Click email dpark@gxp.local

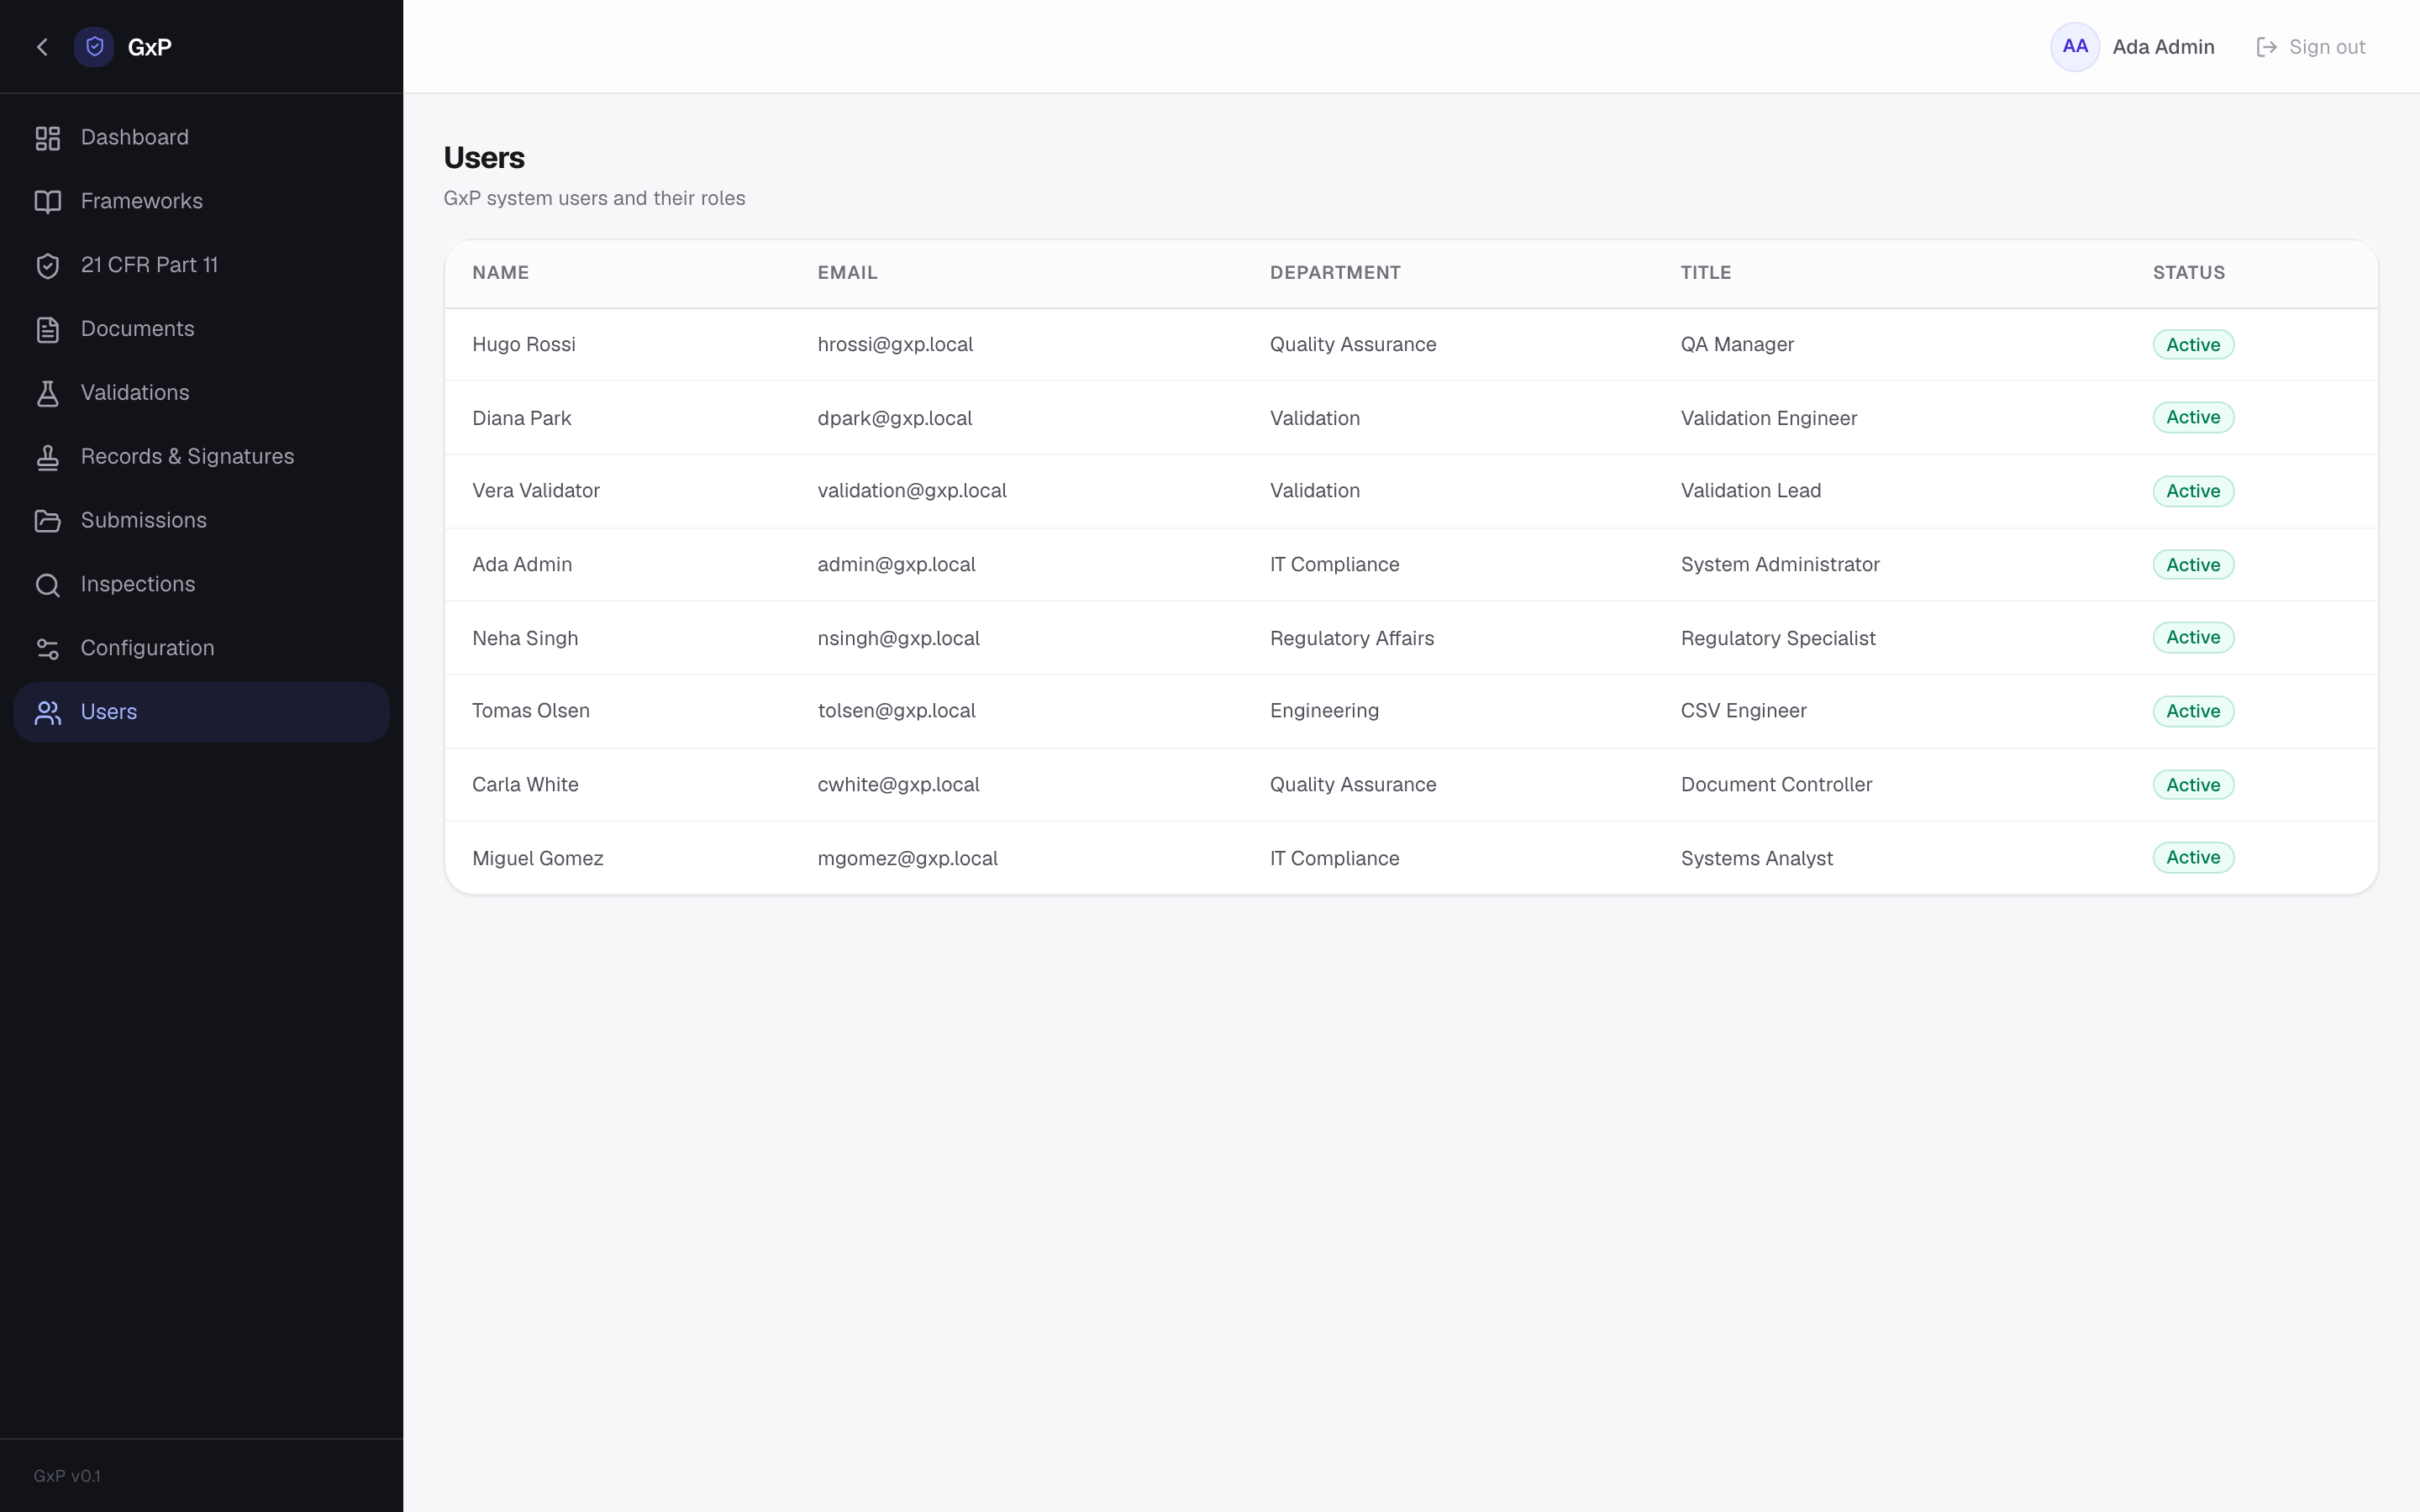(x=894, y=418)
